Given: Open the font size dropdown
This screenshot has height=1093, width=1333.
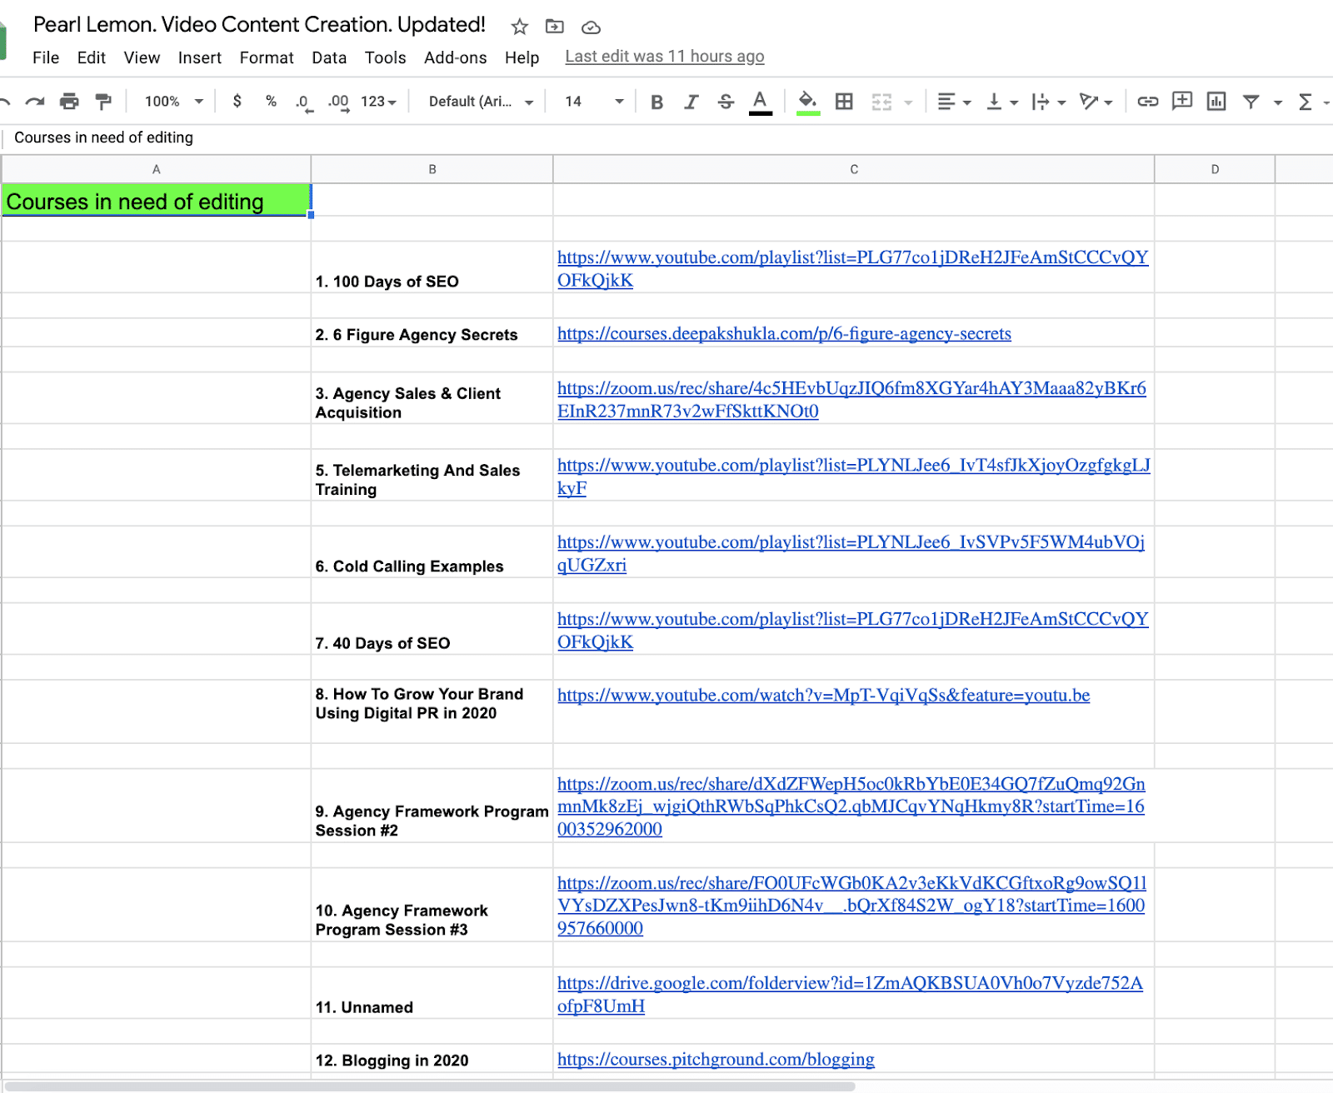Looking at the screenshot, I should click(x=594, y=102).
